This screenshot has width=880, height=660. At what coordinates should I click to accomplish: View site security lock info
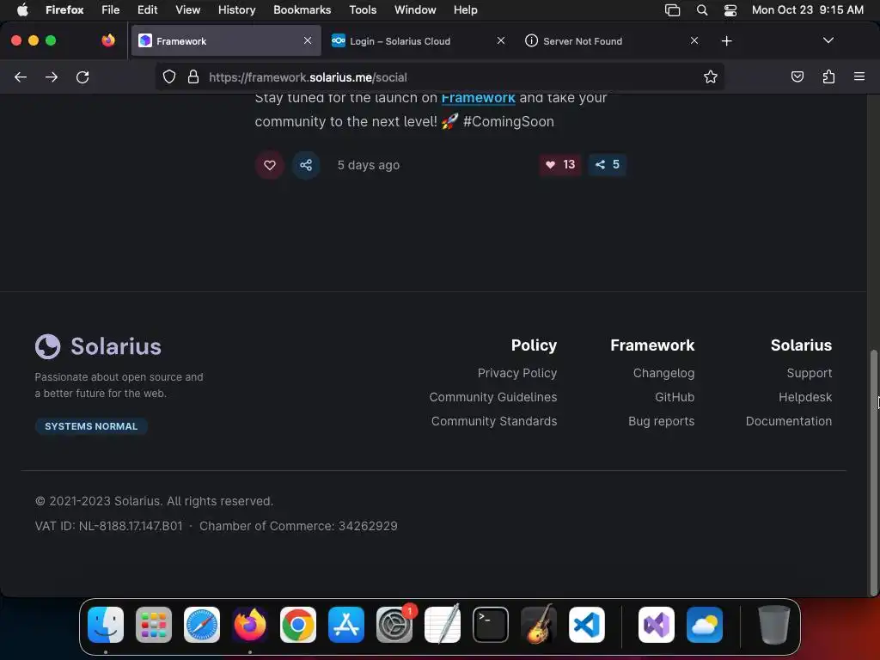193,76
